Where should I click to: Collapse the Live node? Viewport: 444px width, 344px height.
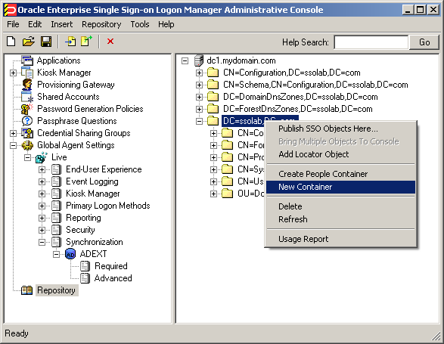point(27,158)
